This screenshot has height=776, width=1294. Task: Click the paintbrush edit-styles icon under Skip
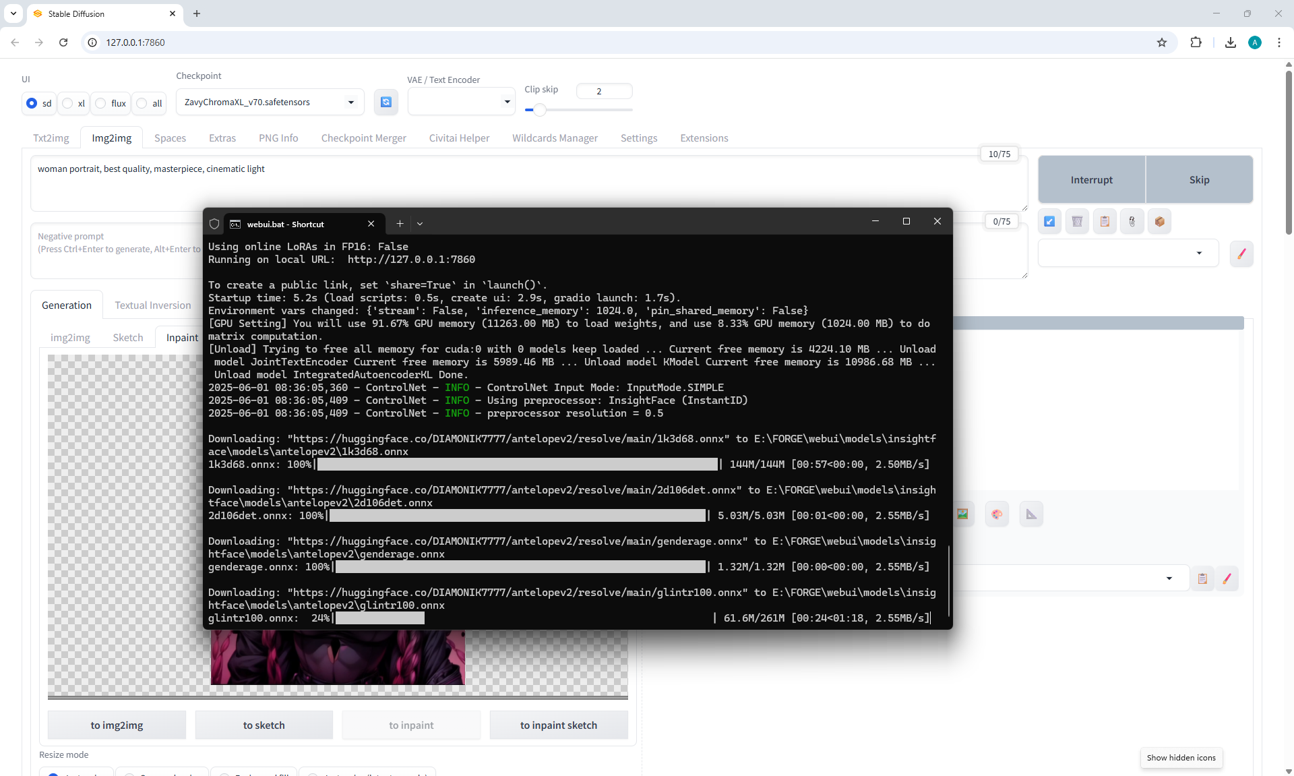(x=1241, y=253)
